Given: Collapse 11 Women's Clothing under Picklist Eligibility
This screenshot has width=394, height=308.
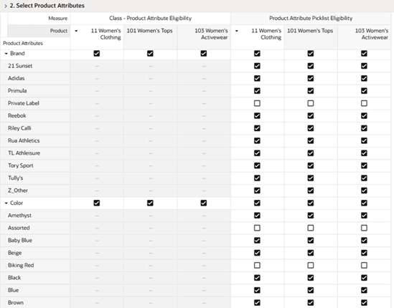Looking at the screenshot, I should (x=236, y=31).
